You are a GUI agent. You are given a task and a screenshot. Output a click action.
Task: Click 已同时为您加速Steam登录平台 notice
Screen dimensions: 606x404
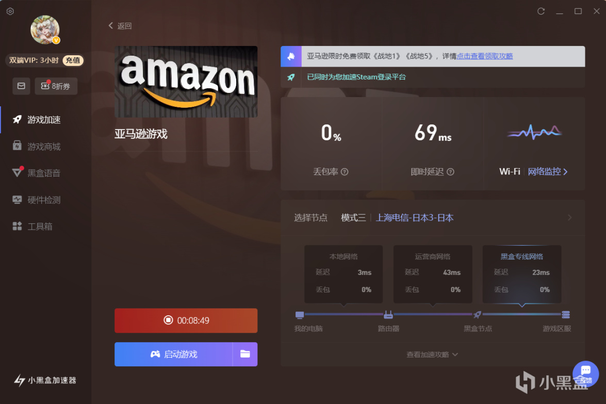356,77
